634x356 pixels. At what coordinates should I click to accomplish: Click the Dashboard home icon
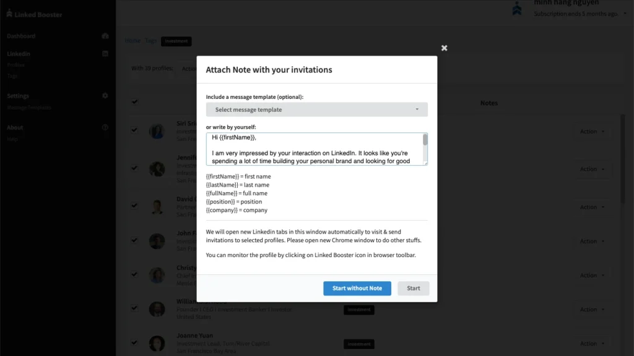(x=105, y=36)
